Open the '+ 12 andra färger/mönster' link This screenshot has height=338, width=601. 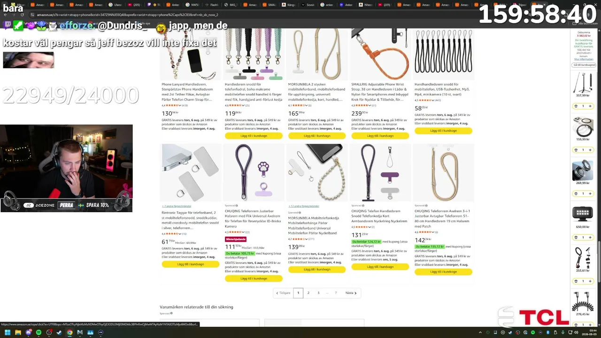coord(304,206)
